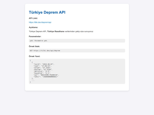Viewport: 154px width, 115px height.
Task: Click the "yer" BASCESME-PAZARCIK line
Action: pyautogui.click(x=46, y=75)
